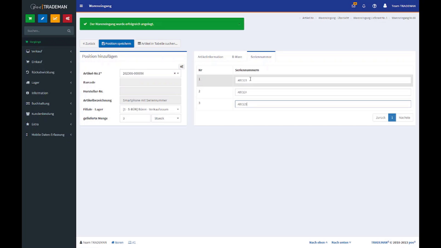Switch to the Artikelinformation tab
The image size is (441, 248).
coord(210,57)
